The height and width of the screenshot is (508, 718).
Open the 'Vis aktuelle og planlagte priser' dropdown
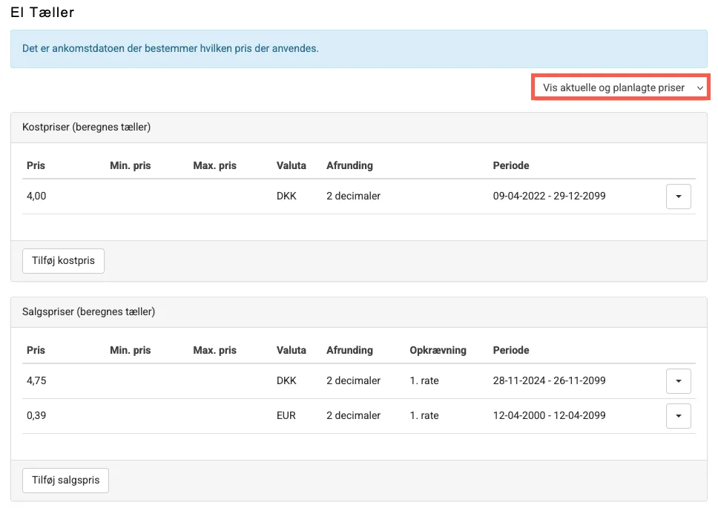coord(621,88)
